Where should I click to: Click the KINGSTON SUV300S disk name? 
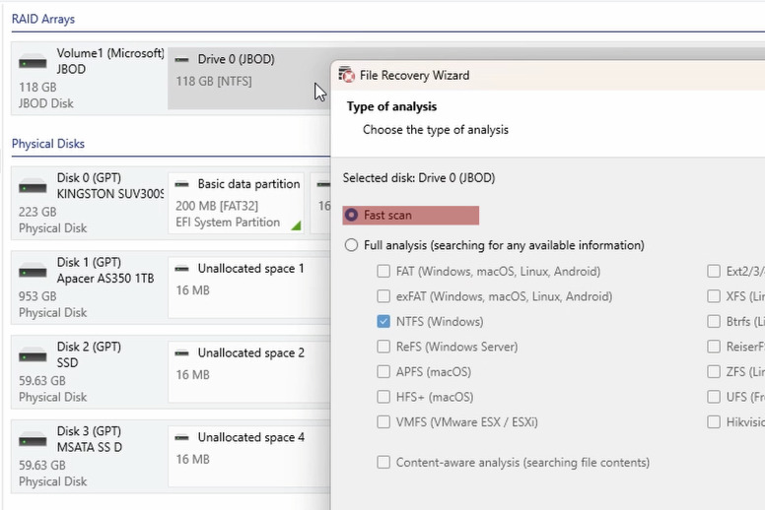pos(110,194)
